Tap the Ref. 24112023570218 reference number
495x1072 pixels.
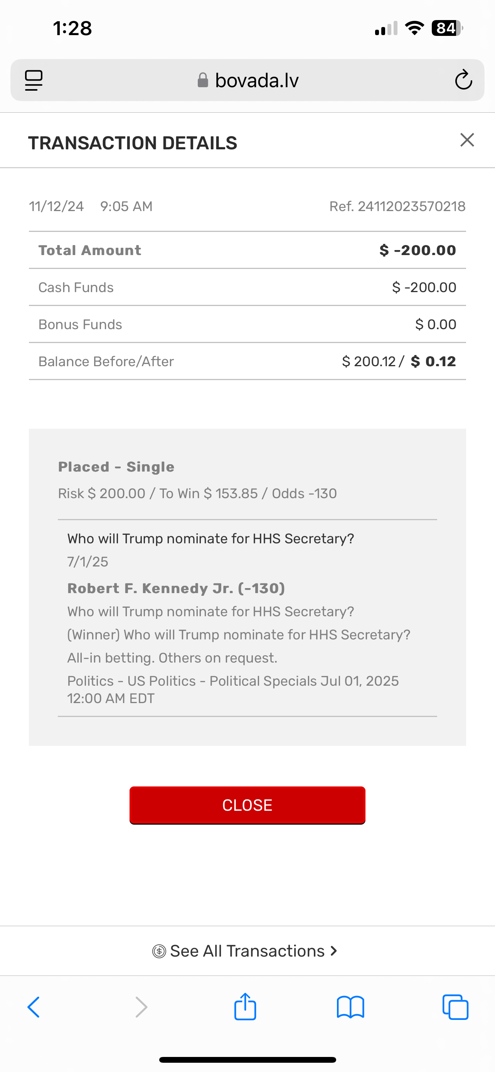(397, 206)
